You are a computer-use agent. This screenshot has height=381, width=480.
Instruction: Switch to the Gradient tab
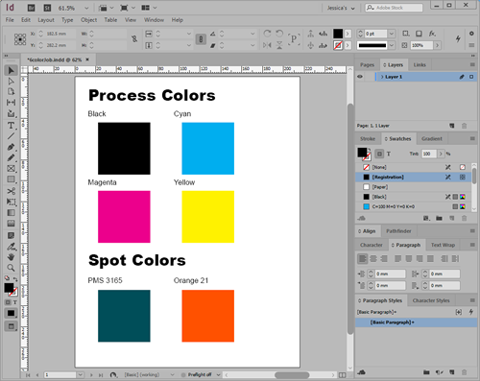click(432, 139)
